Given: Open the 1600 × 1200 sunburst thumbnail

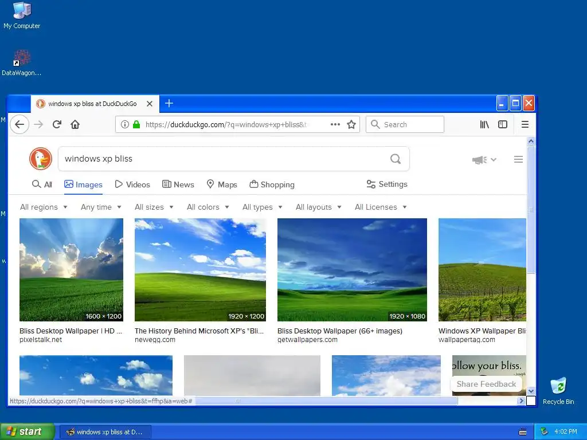Looking at the screenshot, I should (x=71, y=269).
